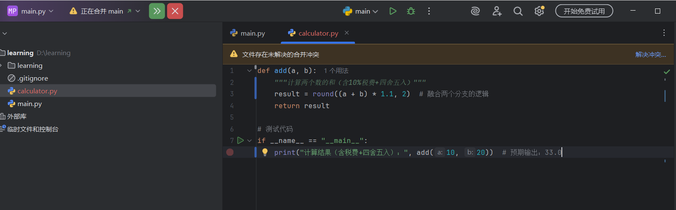Click the red abort merge button
Image resolution: width=676 pixels, height=210 pixels.
point(175,11)
